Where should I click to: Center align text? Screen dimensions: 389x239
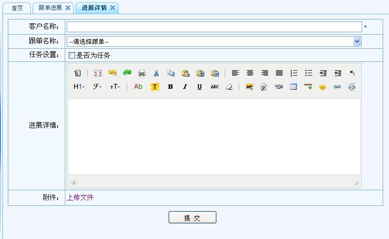pos(250,73)
